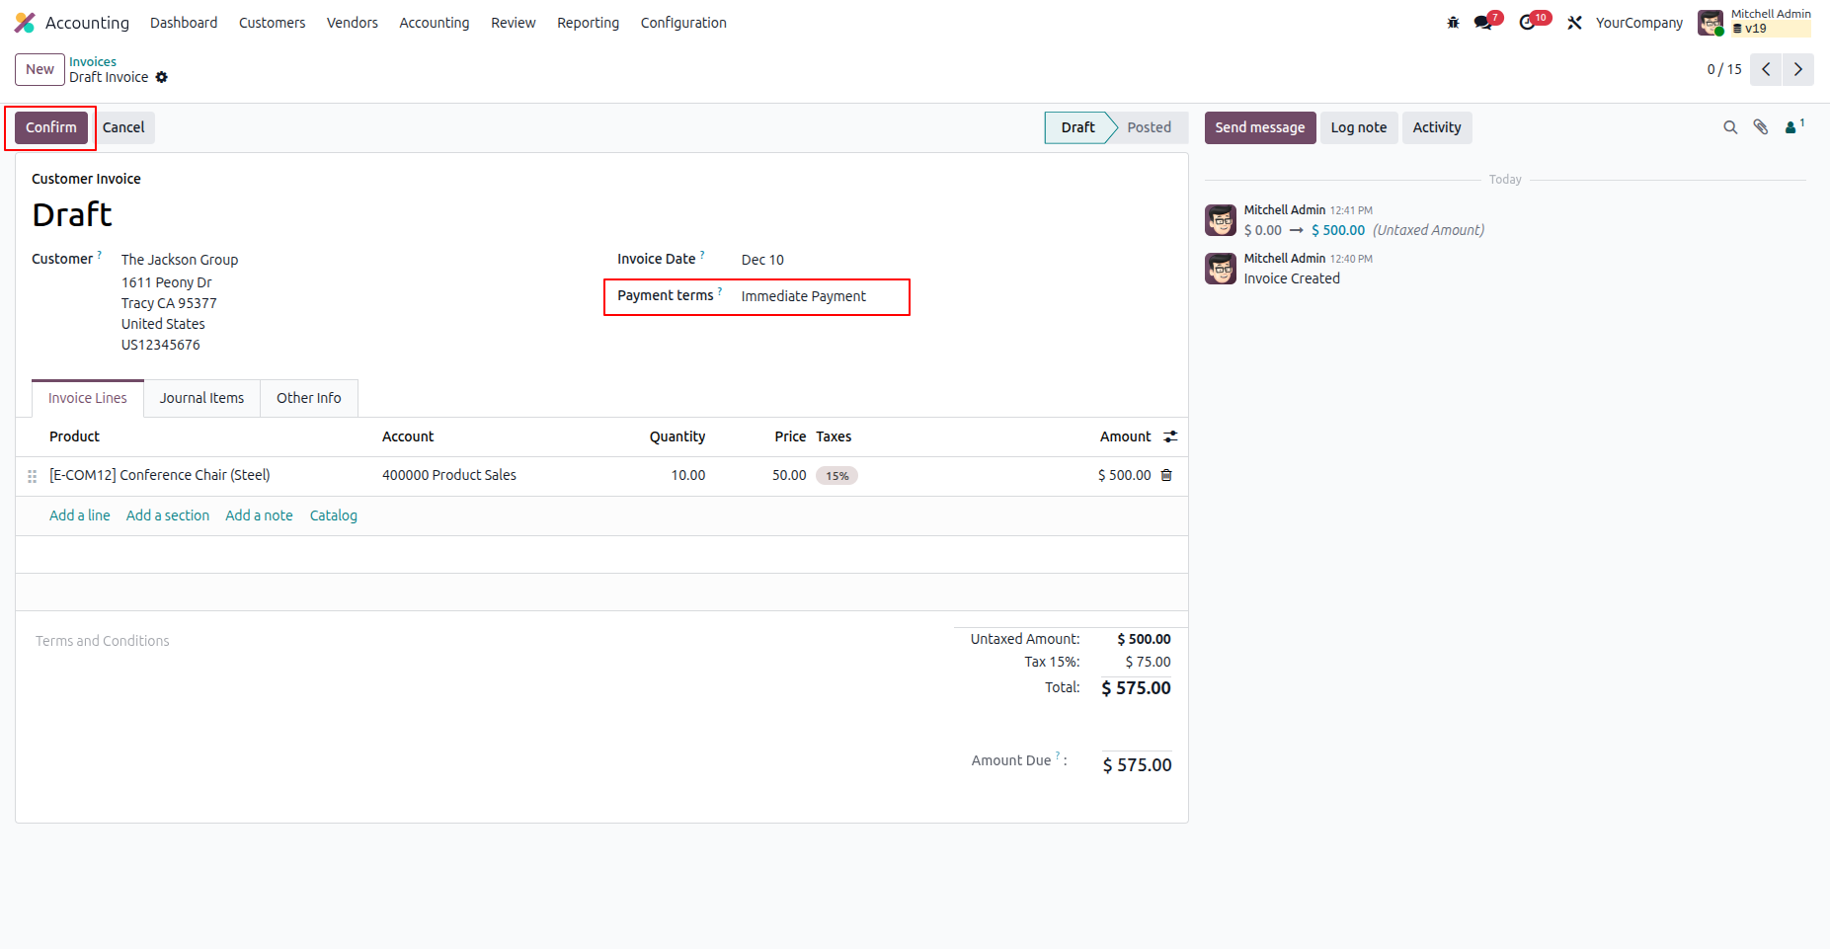Screen dimensions: 1830x949
Task: Click the Product column header
Action: (74, 436)
